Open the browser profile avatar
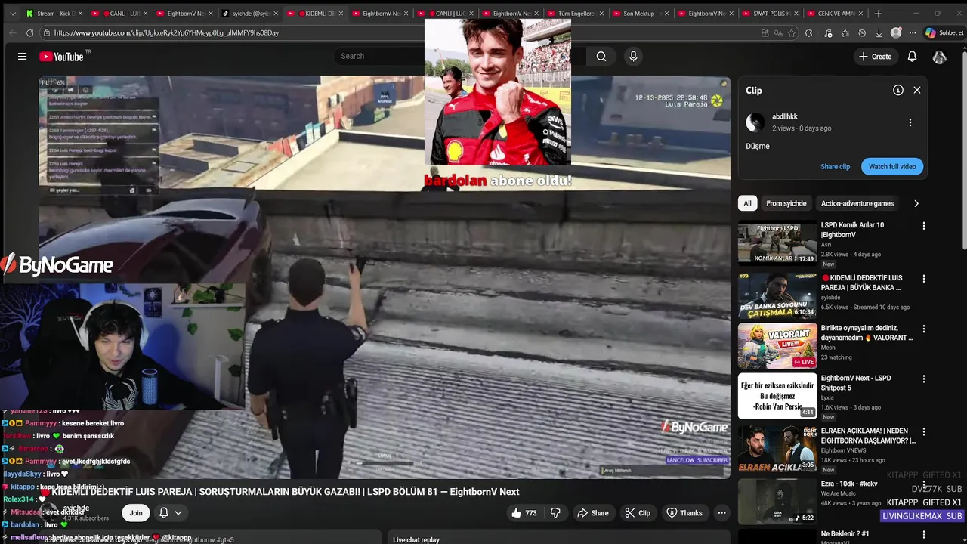This screenshot has width=967, height=544. tap(896, 32)
